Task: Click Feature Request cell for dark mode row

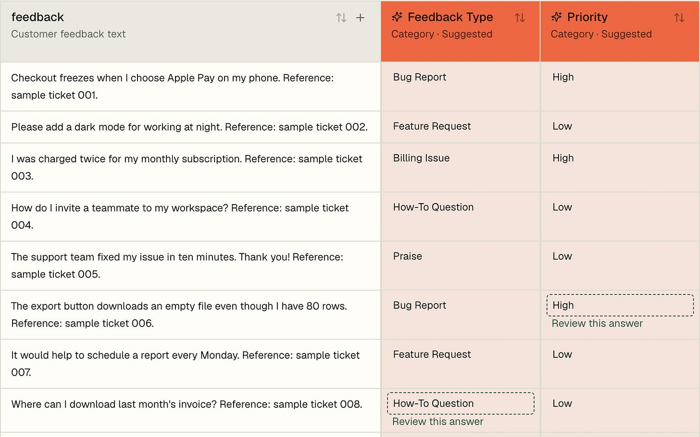Action: pyautogui.click(x=460, y=127)
